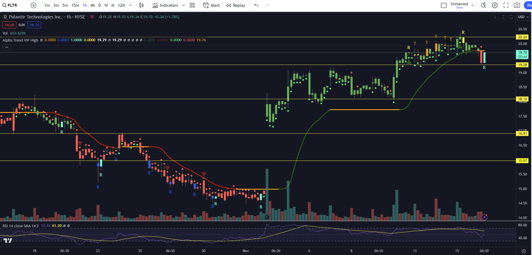The width and height of the screenshot is (532, 255).
Task: Select the monthly M timeframe
Action: pyautogui.click(x=113, y=5)
